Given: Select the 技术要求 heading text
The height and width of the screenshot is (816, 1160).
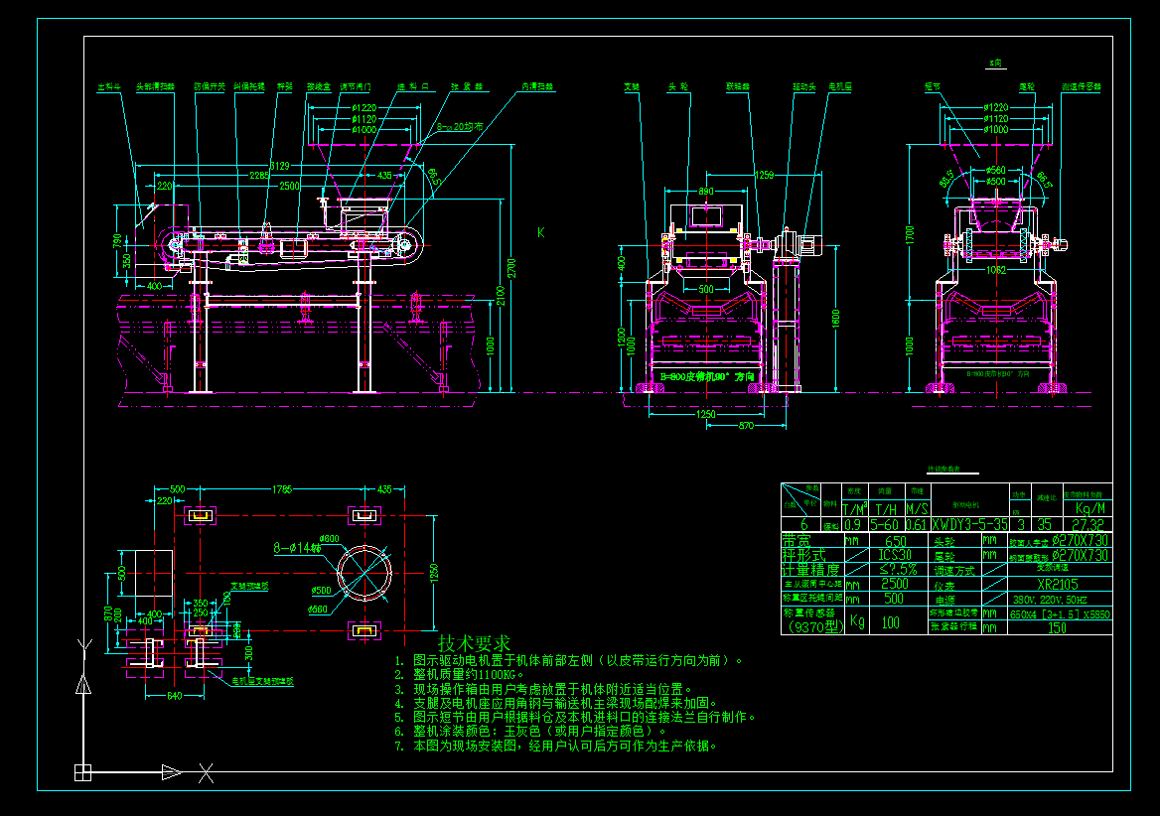Looking at the screenshot, I should click(x=474, y=643).
